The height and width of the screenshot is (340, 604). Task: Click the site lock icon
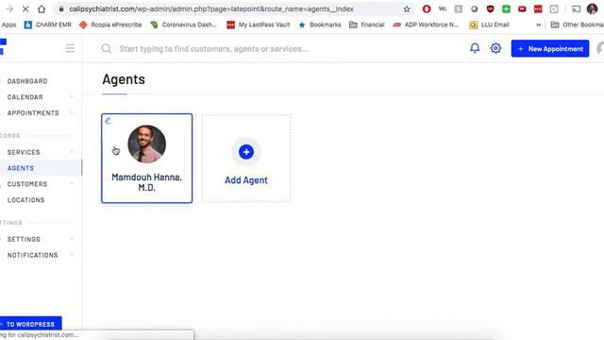pos(61,8)
